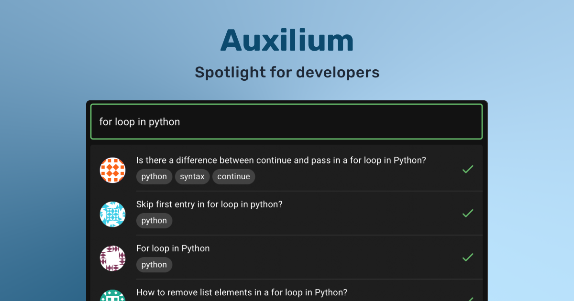The image size is (574, 301).
Task: Click the checkmark on the For loop in Python result
Action: (467, 258)
